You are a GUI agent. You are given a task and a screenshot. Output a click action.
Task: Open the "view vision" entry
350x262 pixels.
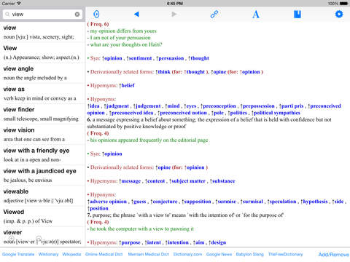click(x=42, y=135)
